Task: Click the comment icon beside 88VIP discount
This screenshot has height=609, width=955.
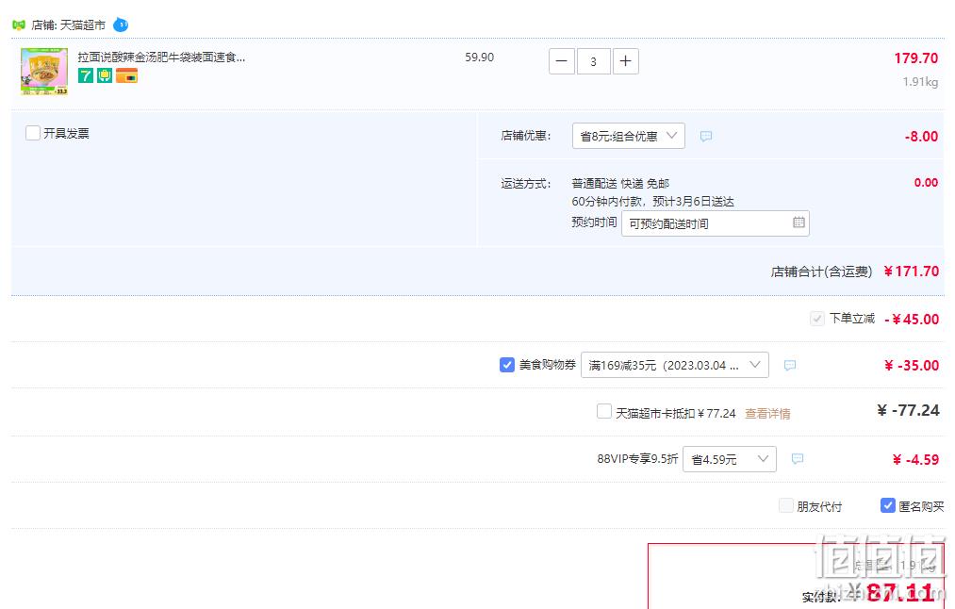Action: (798, 458)
